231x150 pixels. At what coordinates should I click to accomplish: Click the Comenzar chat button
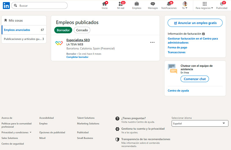(195, 79)
